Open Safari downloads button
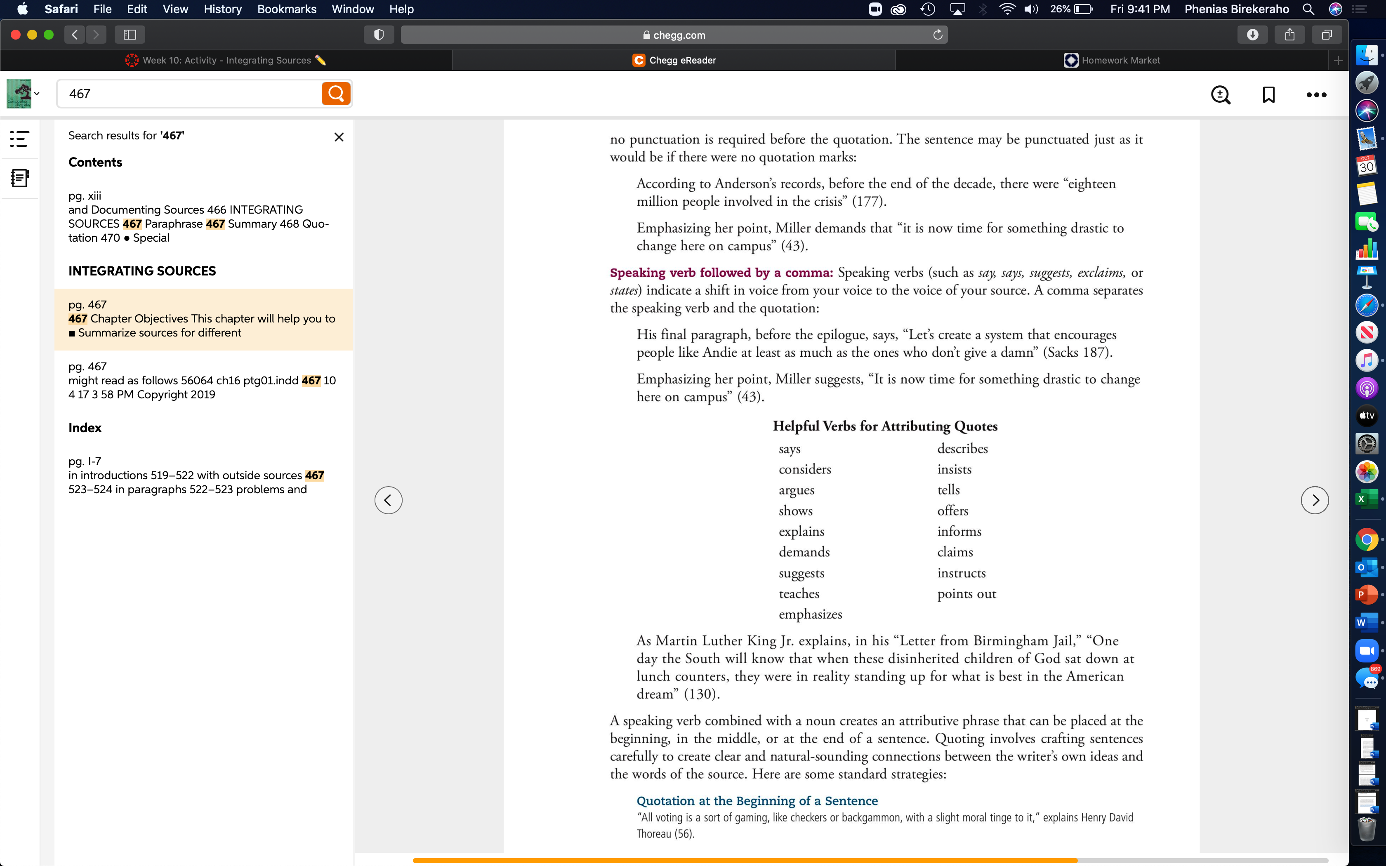Viewport: 1386px width, 866px height. 1252,35
